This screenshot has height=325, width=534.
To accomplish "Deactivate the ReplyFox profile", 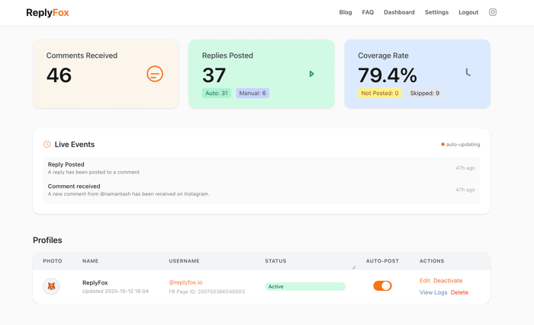I will coord(448,280).
